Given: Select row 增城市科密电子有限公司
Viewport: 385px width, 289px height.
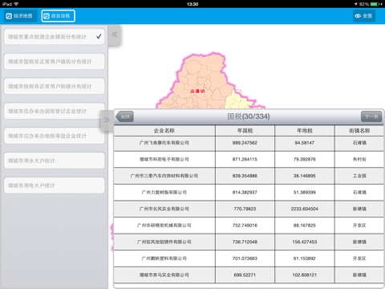Looking at the screenshot, I should 249,160.
